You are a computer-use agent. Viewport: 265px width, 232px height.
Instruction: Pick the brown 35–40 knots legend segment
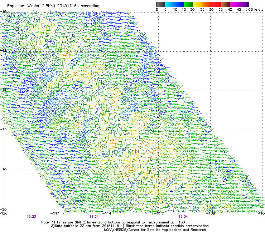tap(226, 4)
